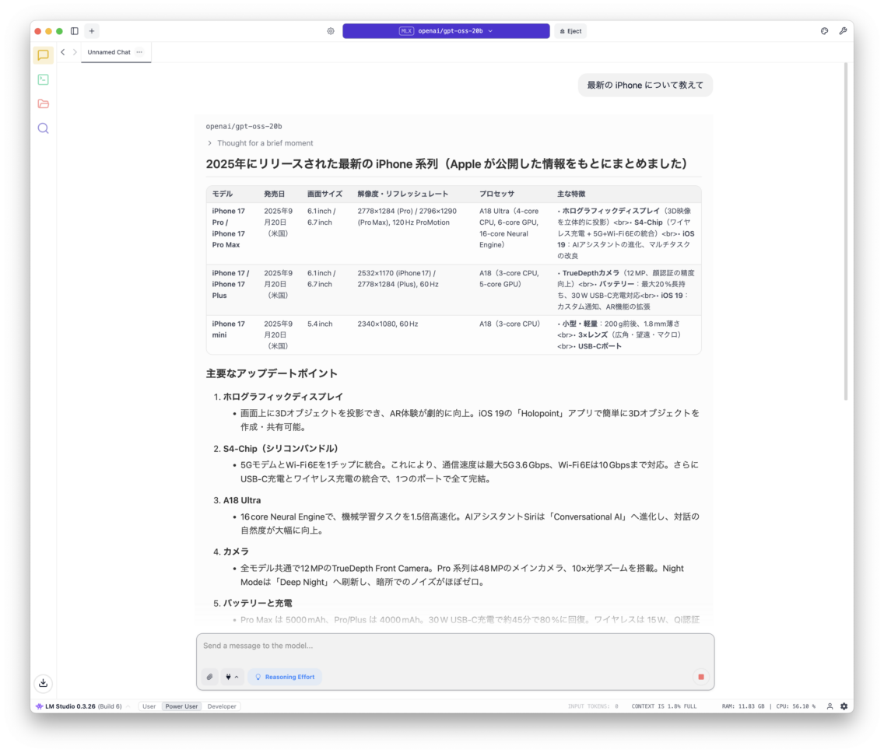Focus the 'Send a message to the model' field

(x=455, y=646)
